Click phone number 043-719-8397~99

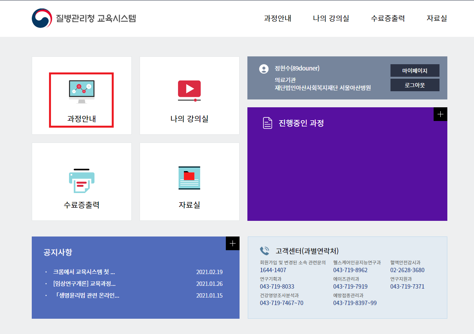[355, 303]
